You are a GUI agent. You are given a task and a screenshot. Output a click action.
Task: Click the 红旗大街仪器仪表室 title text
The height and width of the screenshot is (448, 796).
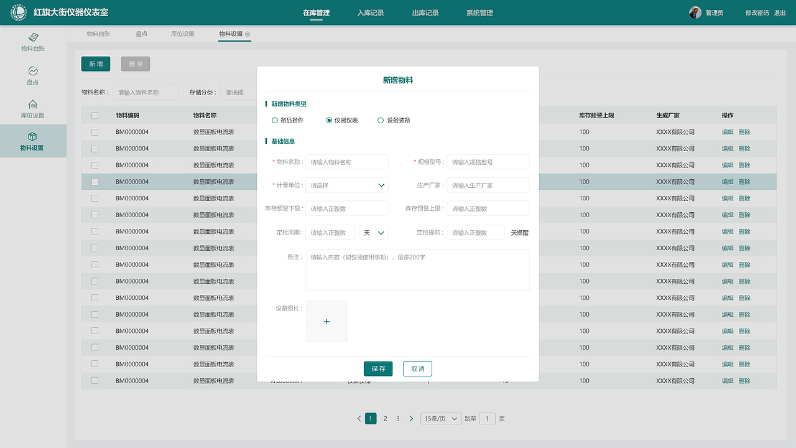[x=71, y=12]
